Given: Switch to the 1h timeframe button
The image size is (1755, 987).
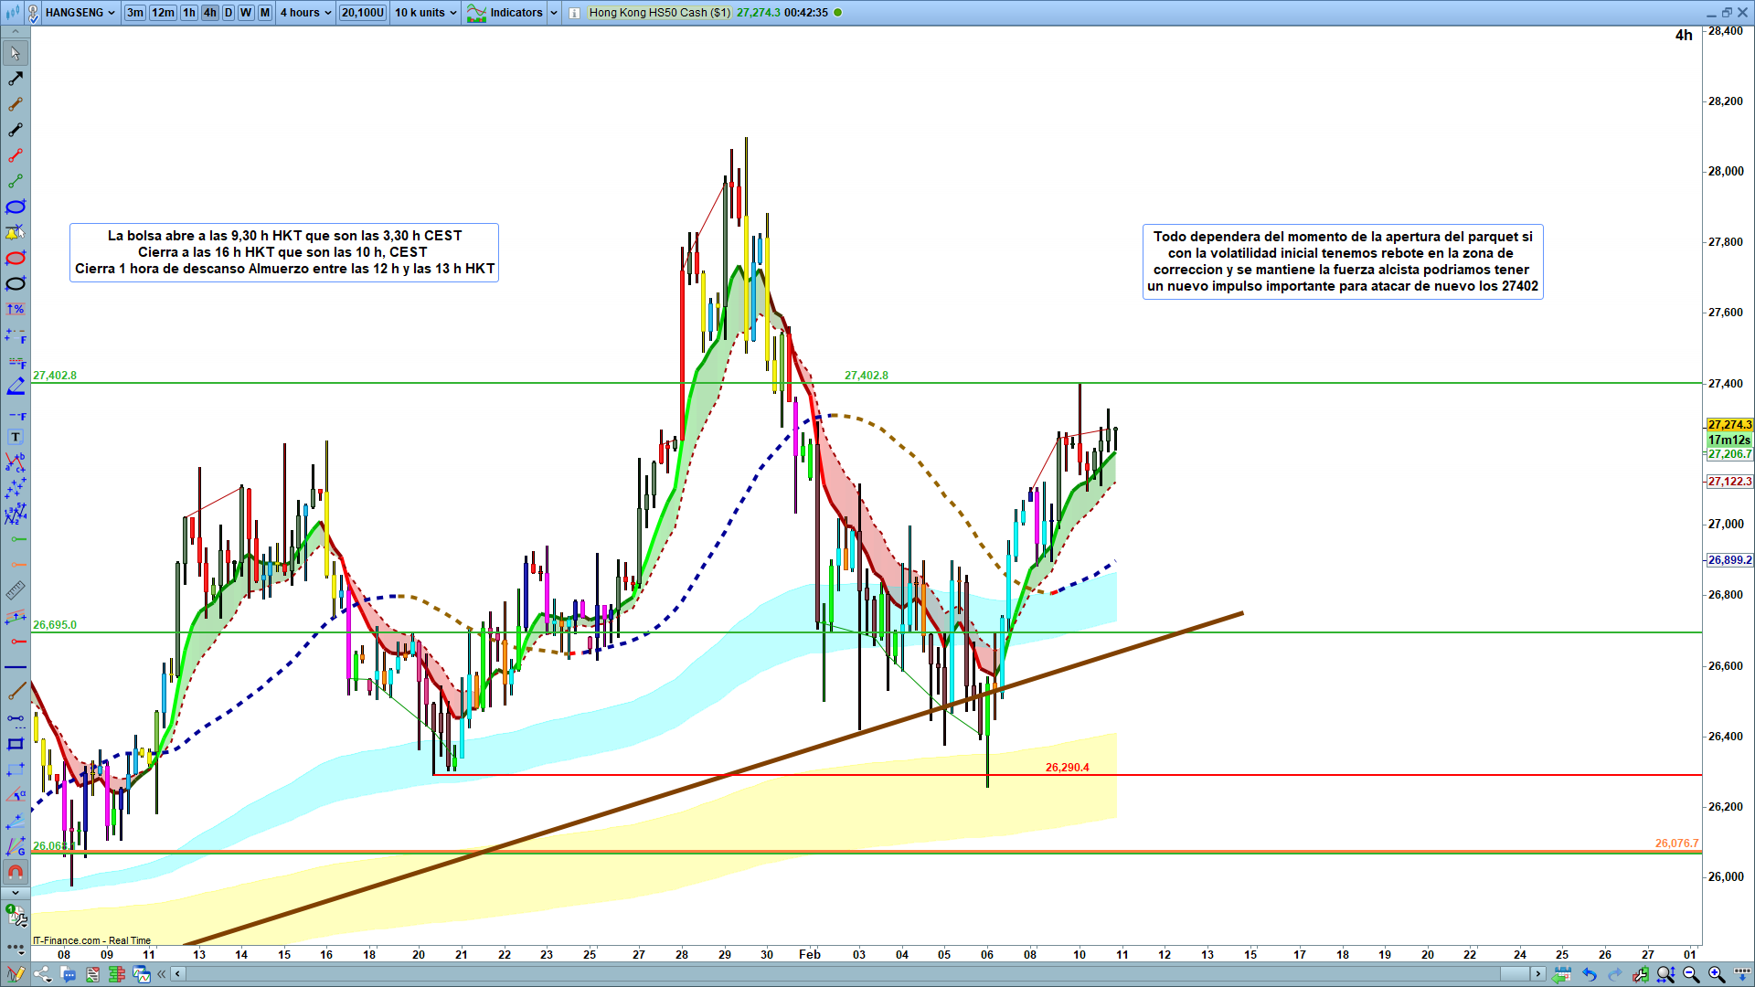Looking at the screenshot, I should point(189,13).
